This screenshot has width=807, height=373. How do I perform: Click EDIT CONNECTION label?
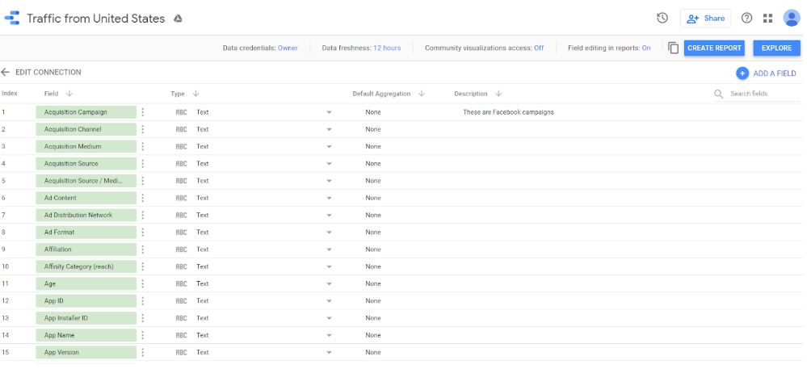[x=48, y=72]
